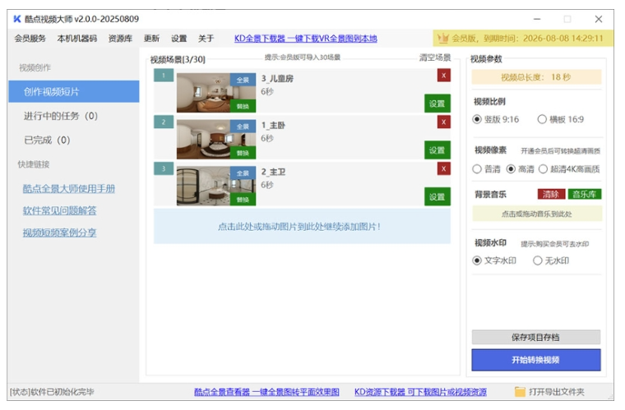This screenshot has height=410, width=625.
Task: Open settings for the 3_儿童房 scene
Action: click(437, 104)
